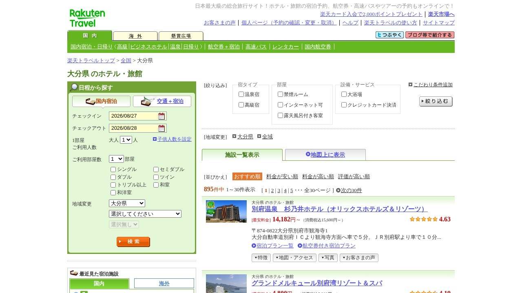Enable 禁煙ルーム filter
The height and width of the screenshot is (293, 522).
click(280, 94)
